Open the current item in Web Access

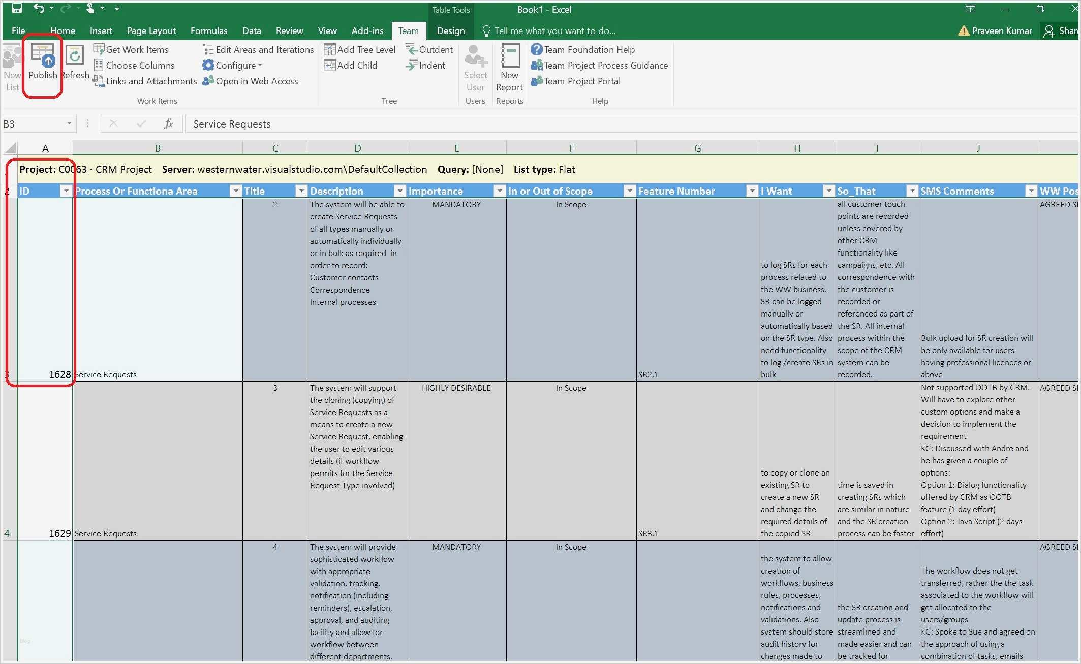(x=256, y=81)
